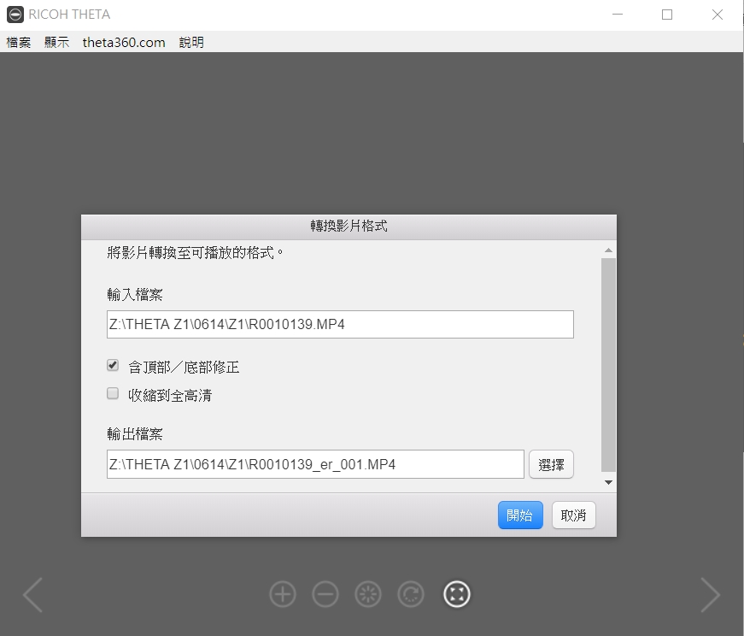This screenshot has height=636, width=744.
Task: Click 取消 to cancel conversion
Action: 573,515
